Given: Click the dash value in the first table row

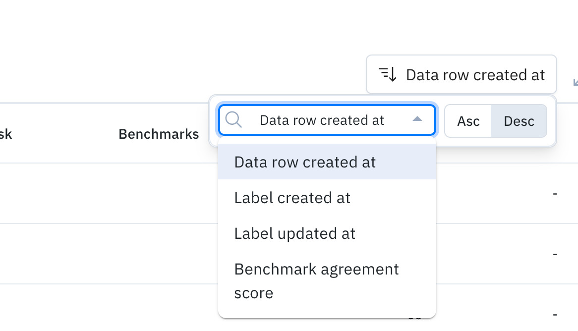Looking at the screenshot, I should tap(555, 193).
